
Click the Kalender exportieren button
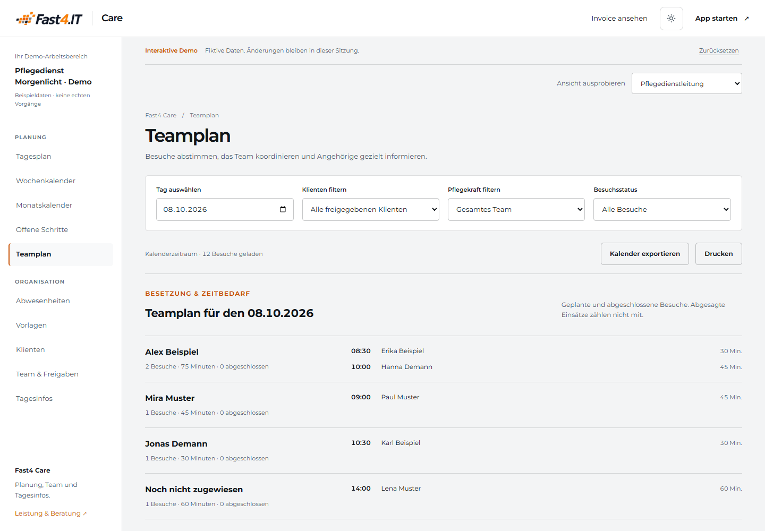(x=645, y=254)
